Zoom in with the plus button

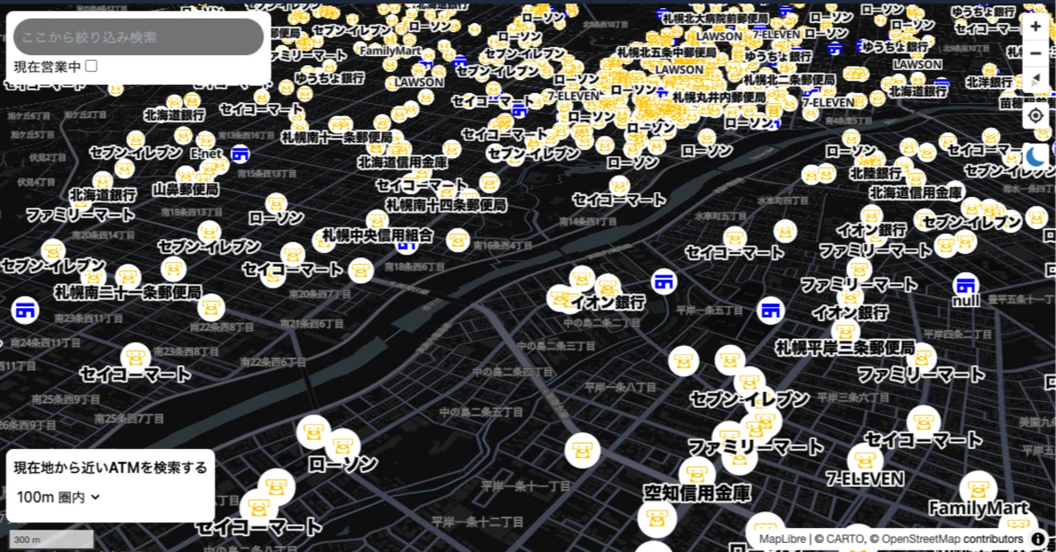pos(1036,26)
